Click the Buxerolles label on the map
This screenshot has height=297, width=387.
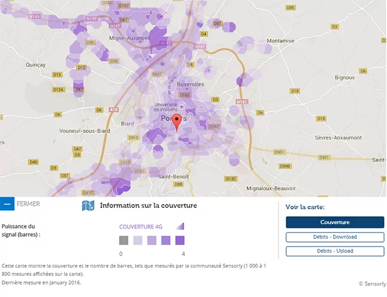click(190, 84)
